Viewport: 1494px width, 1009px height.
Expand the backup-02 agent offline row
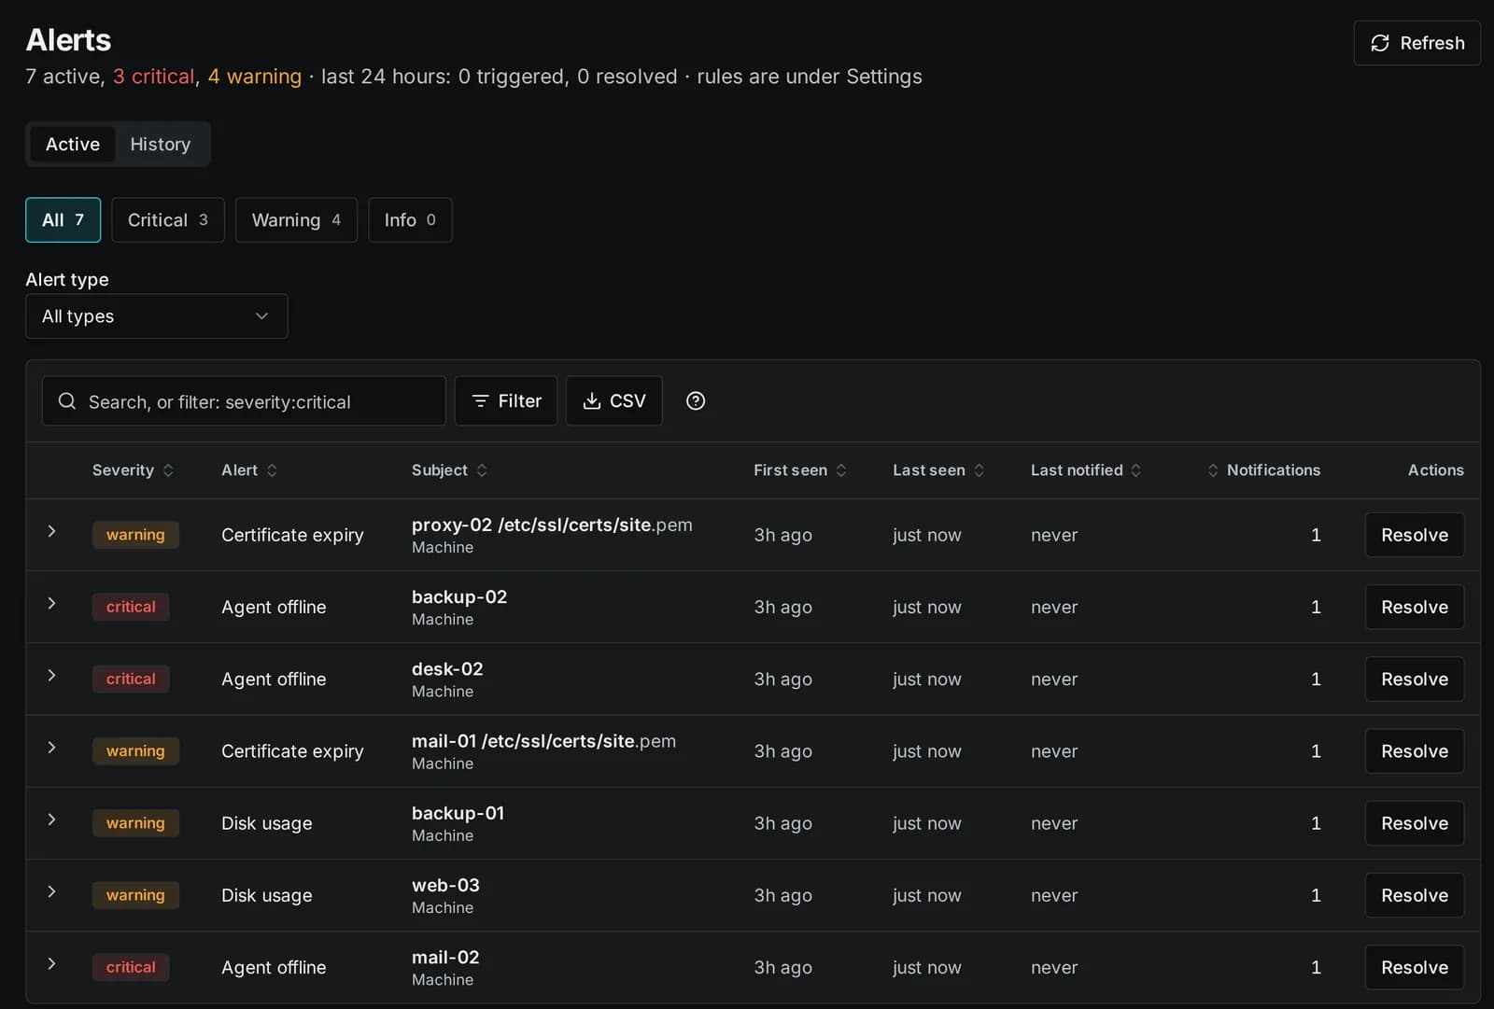point(51,604)
